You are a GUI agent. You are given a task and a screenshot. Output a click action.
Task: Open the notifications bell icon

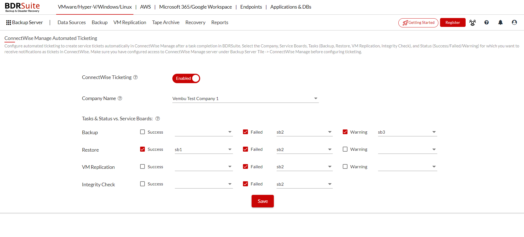coord(500,22)
